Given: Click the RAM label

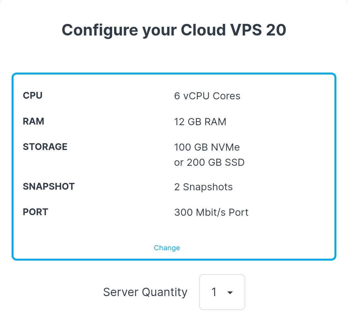Looking at the screenshot, I should (34, 121).
